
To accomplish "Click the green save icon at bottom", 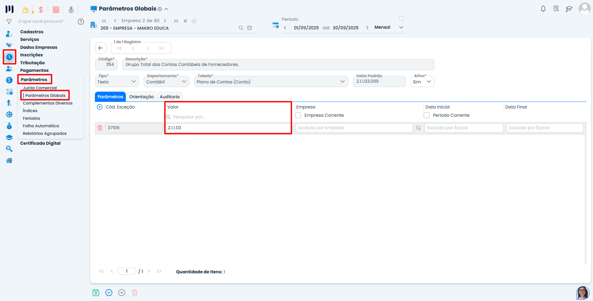I will [96, 293].
